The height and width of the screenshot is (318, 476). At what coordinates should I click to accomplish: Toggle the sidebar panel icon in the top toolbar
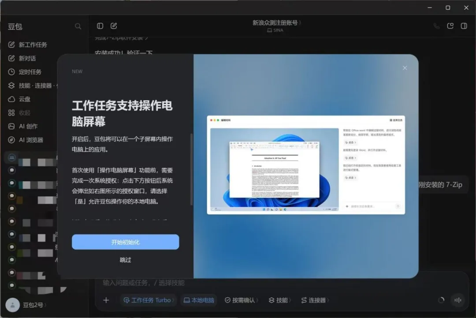[x=100, y=26]
